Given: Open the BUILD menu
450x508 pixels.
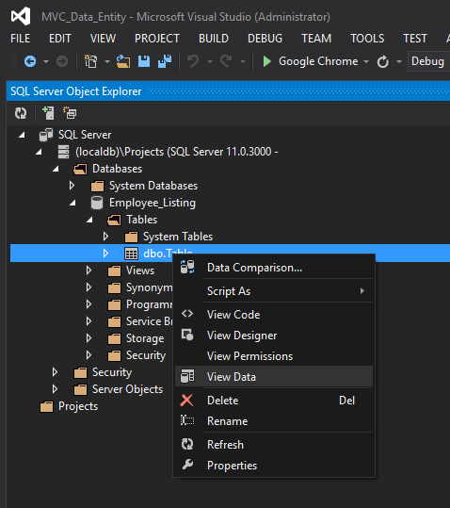Looking at the screenshot, I should tap(214, 39).
